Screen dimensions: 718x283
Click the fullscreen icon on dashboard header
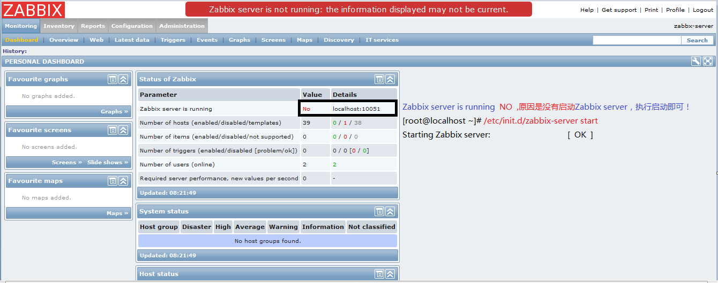(x=708, y=62)
